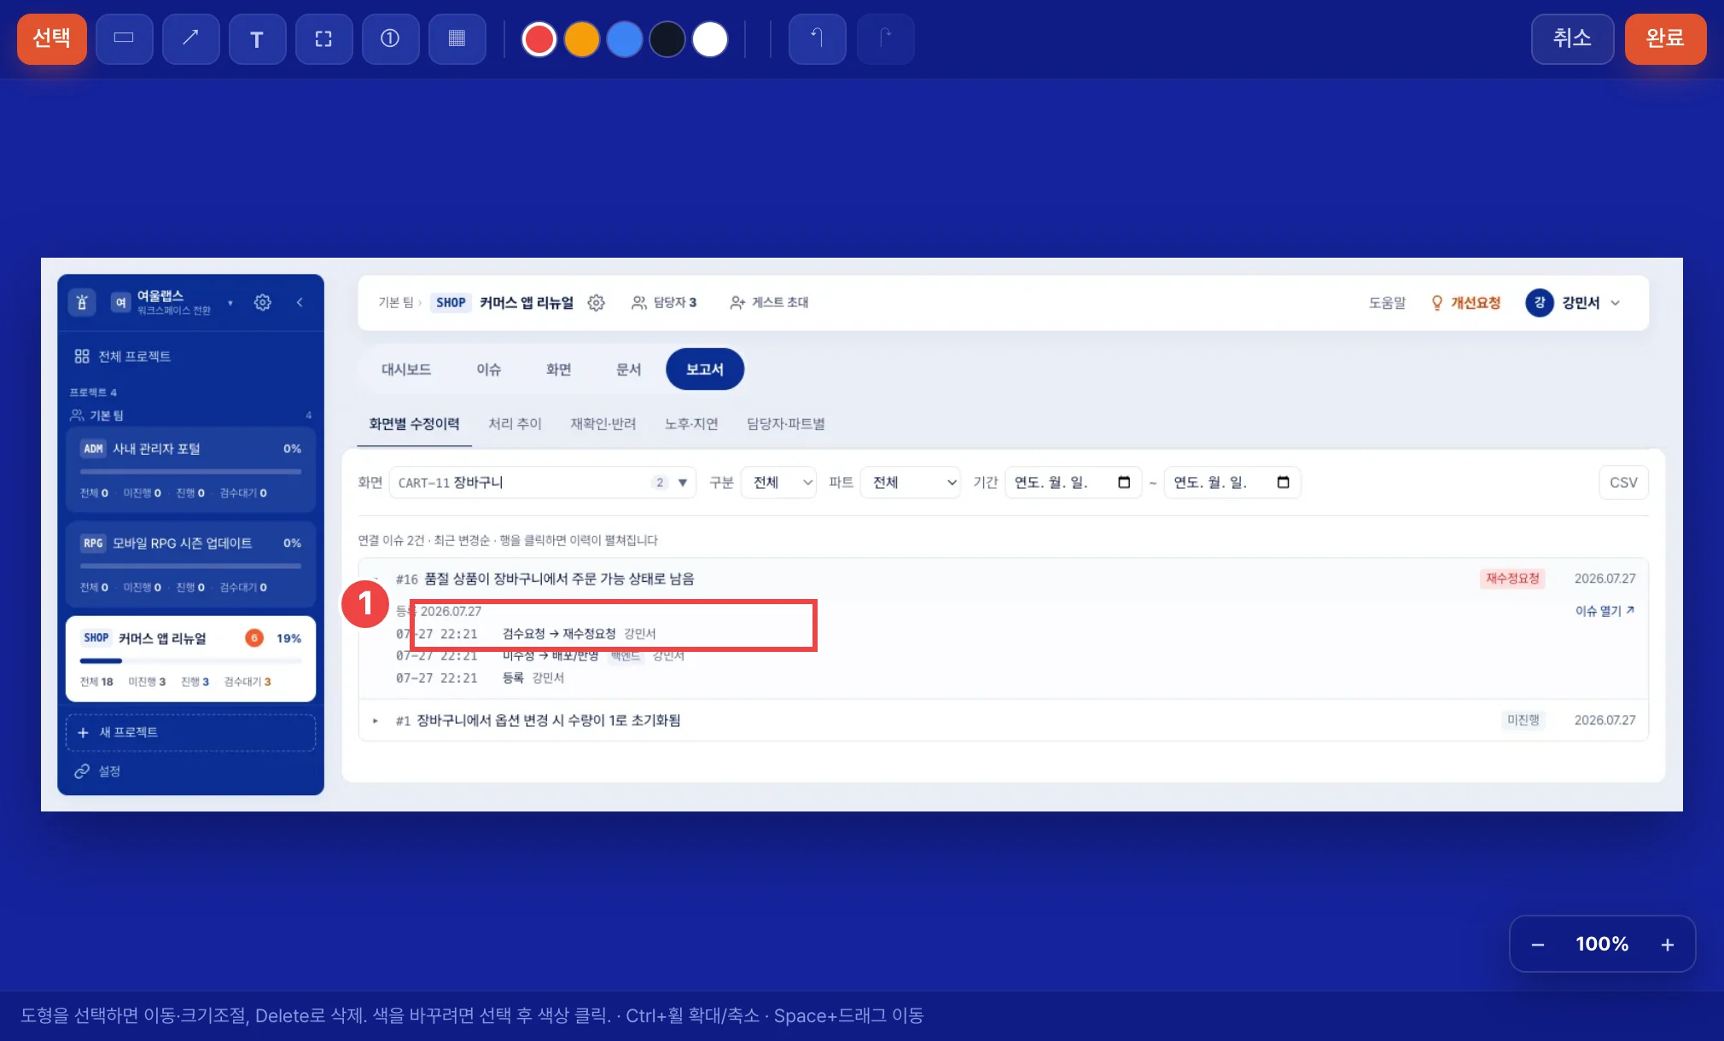Viewport: 1724px width, 1041px height.
Task: Choose the black color swatch
Action: click(x=667, y=39)
